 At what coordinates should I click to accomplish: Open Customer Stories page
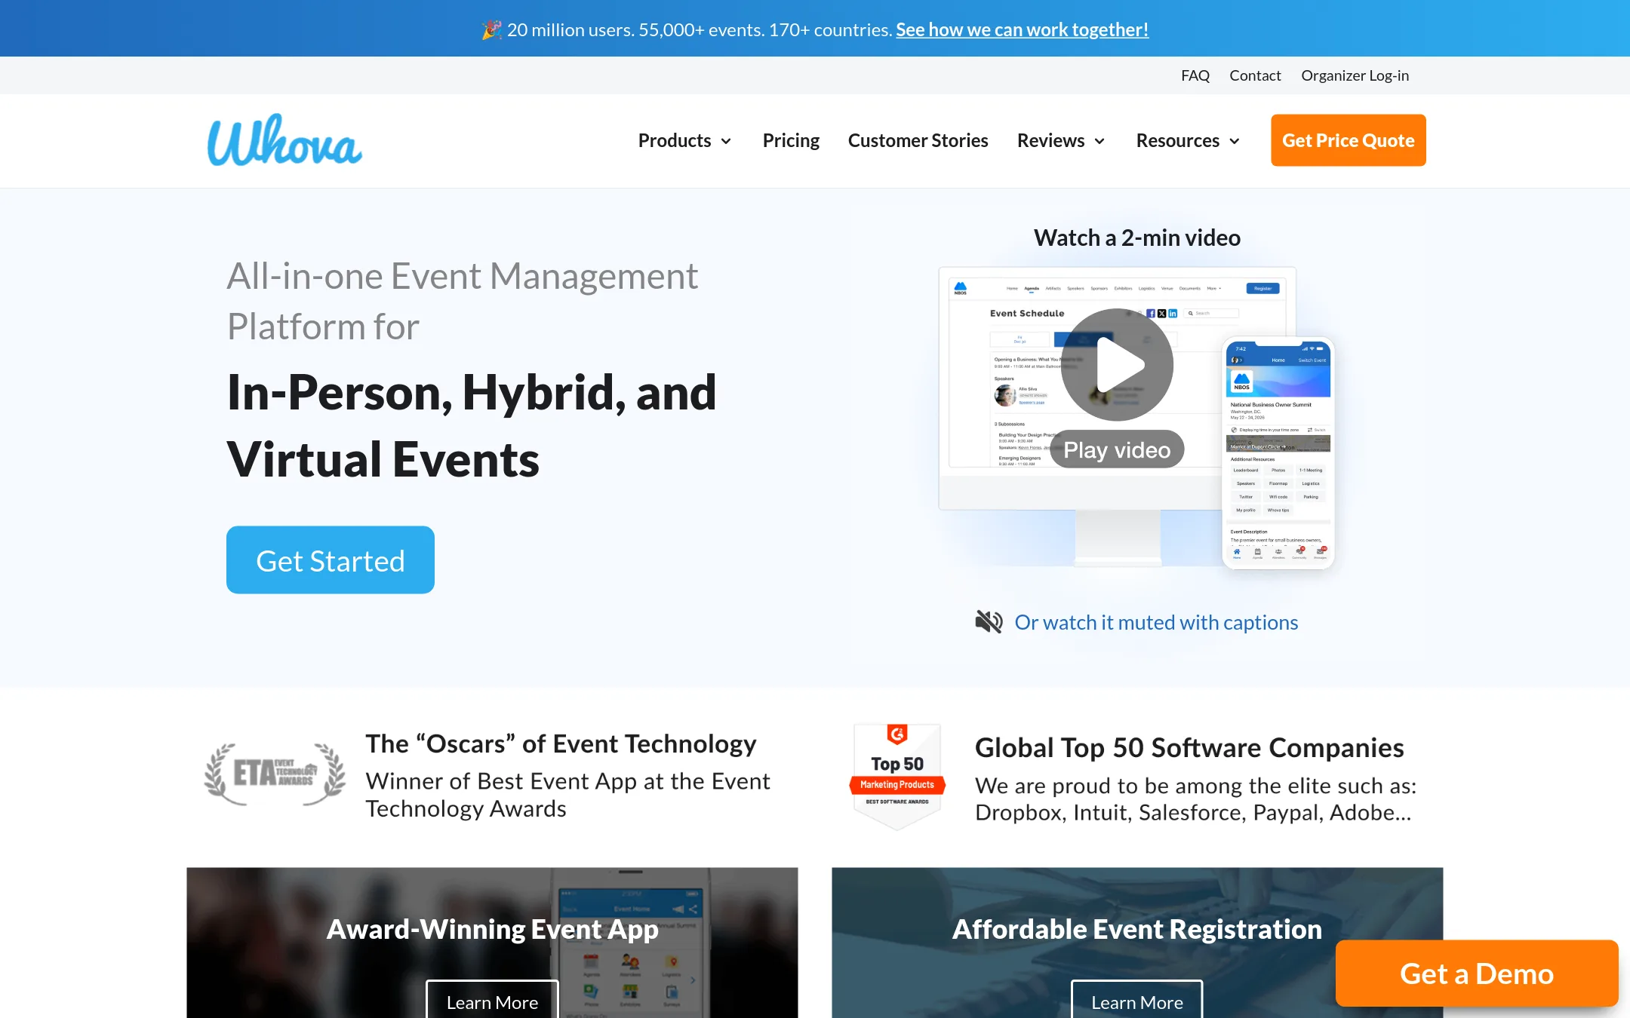pos(918,140)
